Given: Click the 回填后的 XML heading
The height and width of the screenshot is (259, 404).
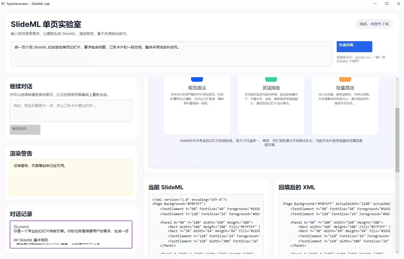Looking at the screenshot, I should [297, 187].
